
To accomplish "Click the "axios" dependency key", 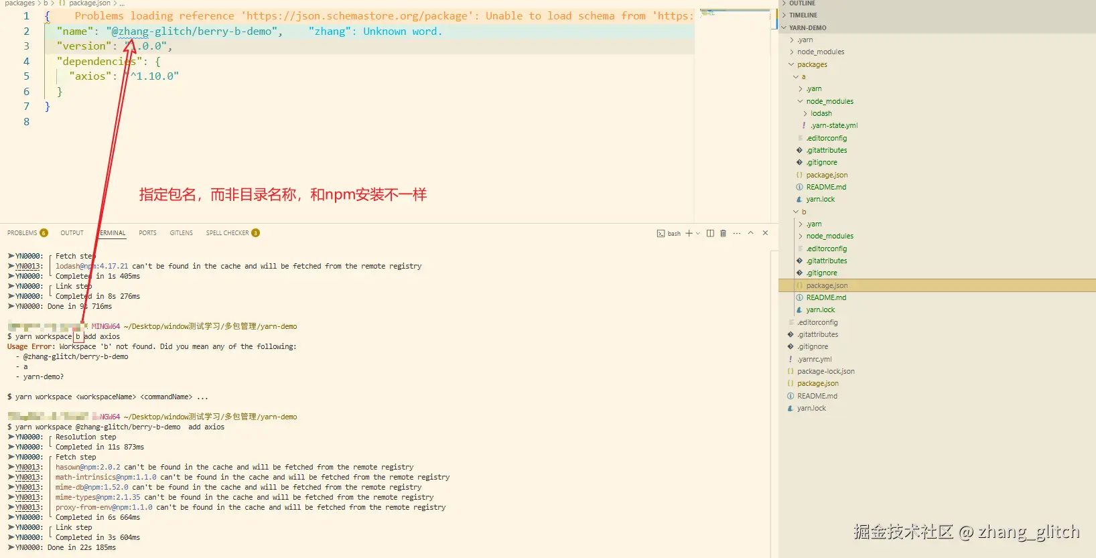I will point(90,76).
